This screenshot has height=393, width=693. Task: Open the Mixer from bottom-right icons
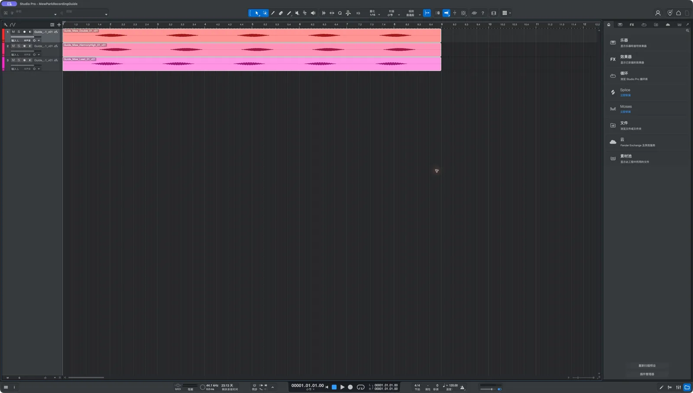click(679, 387)
